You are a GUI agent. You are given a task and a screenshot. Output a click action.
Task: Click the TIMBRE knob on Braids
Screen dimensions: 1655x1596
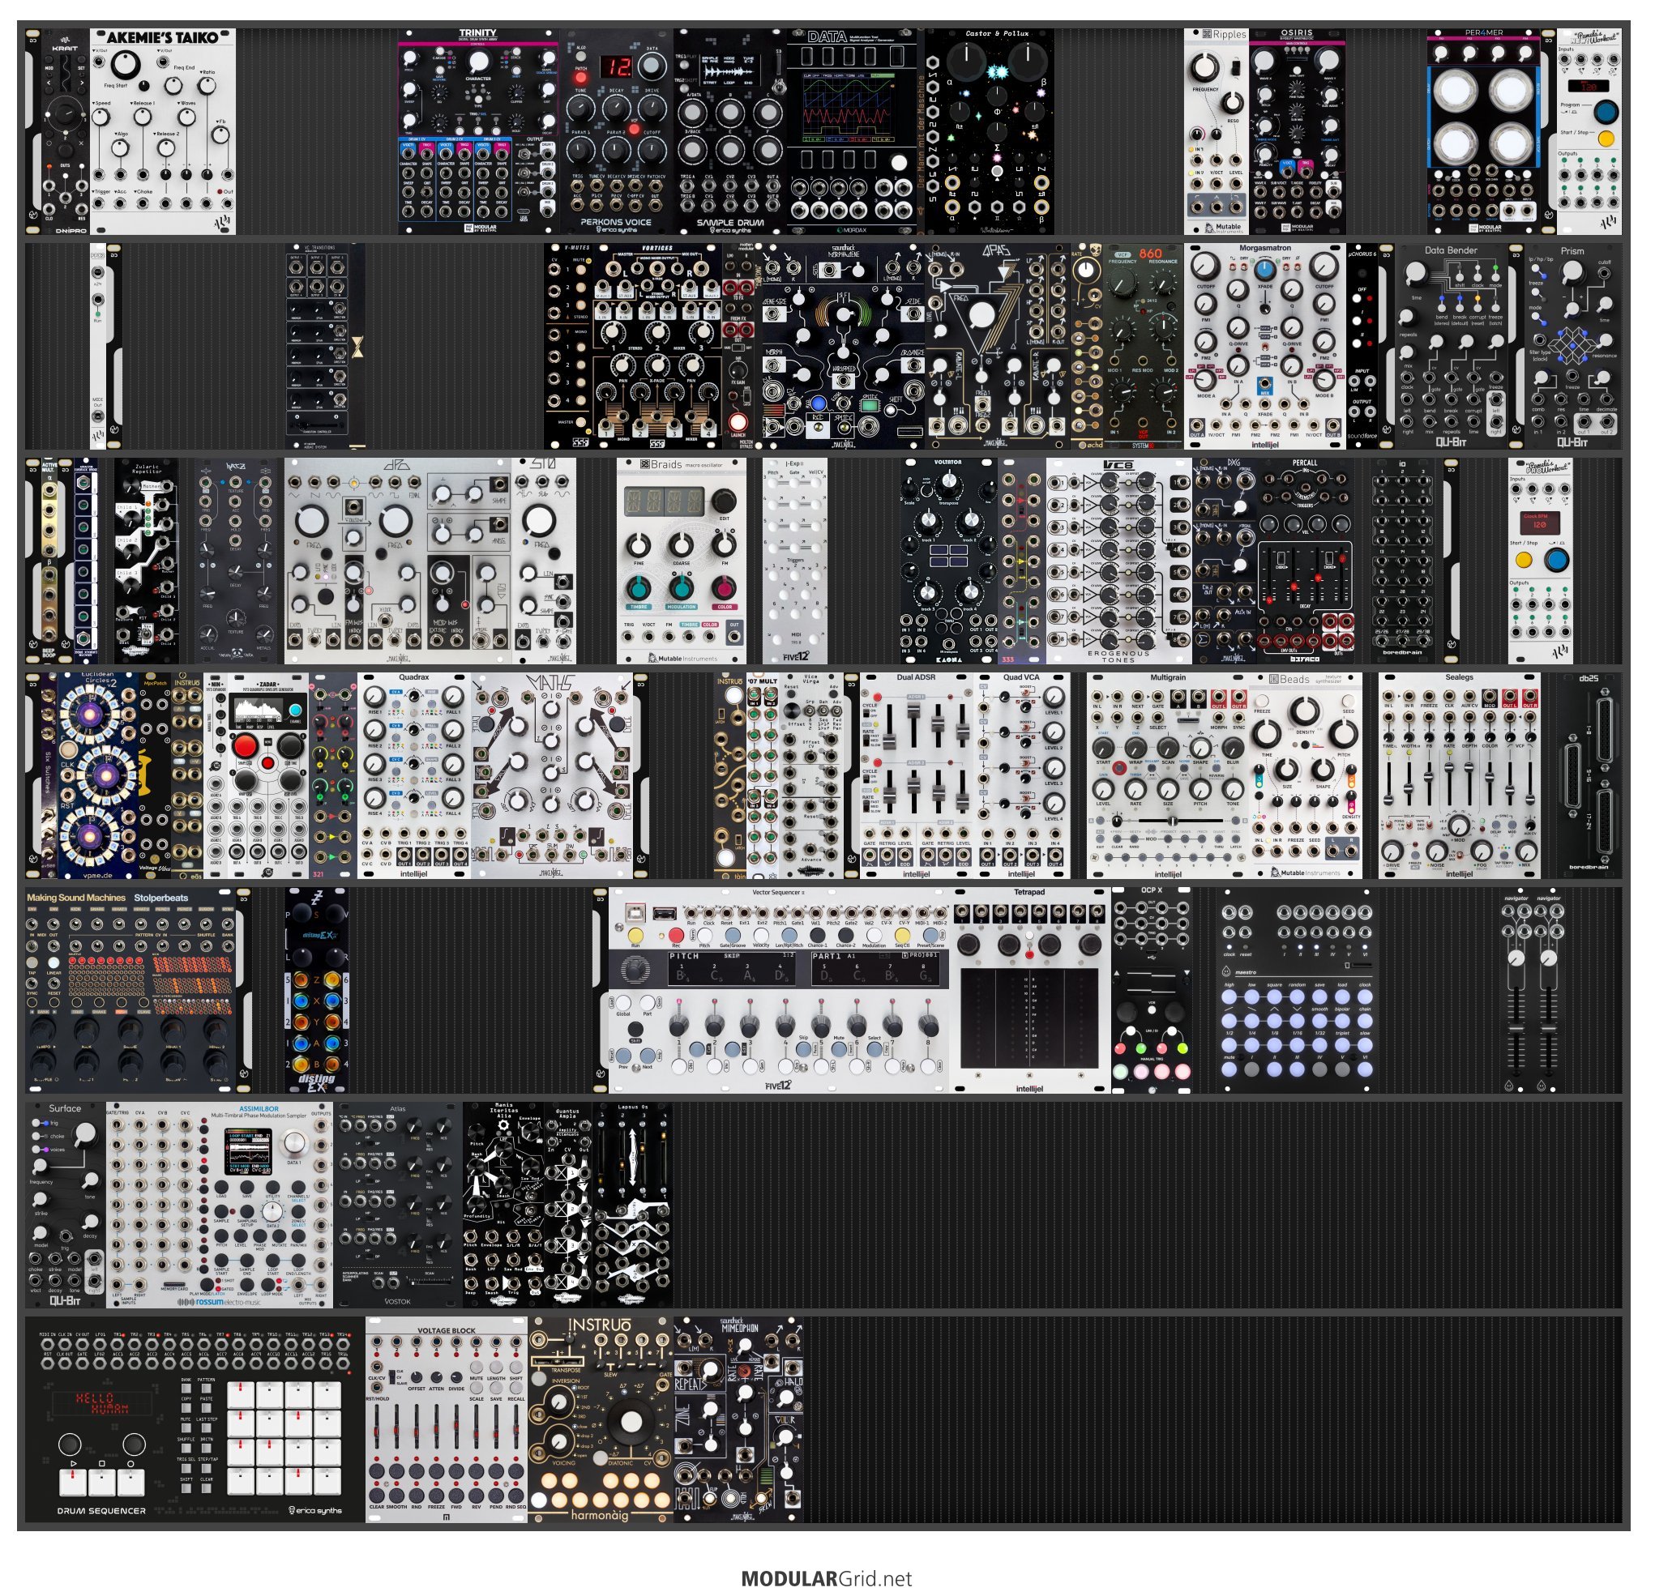(x=639, y=587)
